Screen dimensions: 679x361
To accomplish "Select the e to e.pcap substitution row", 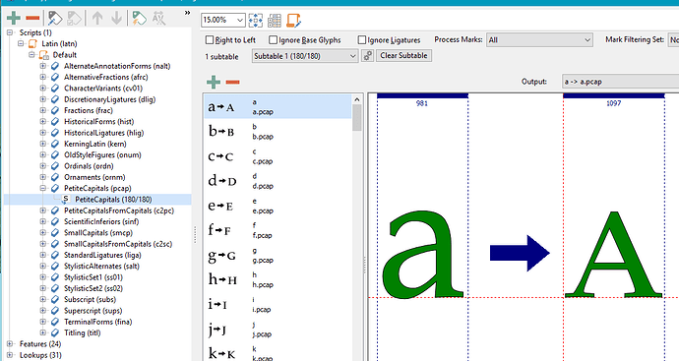I will pyautogui.click(x=278, y=206).
